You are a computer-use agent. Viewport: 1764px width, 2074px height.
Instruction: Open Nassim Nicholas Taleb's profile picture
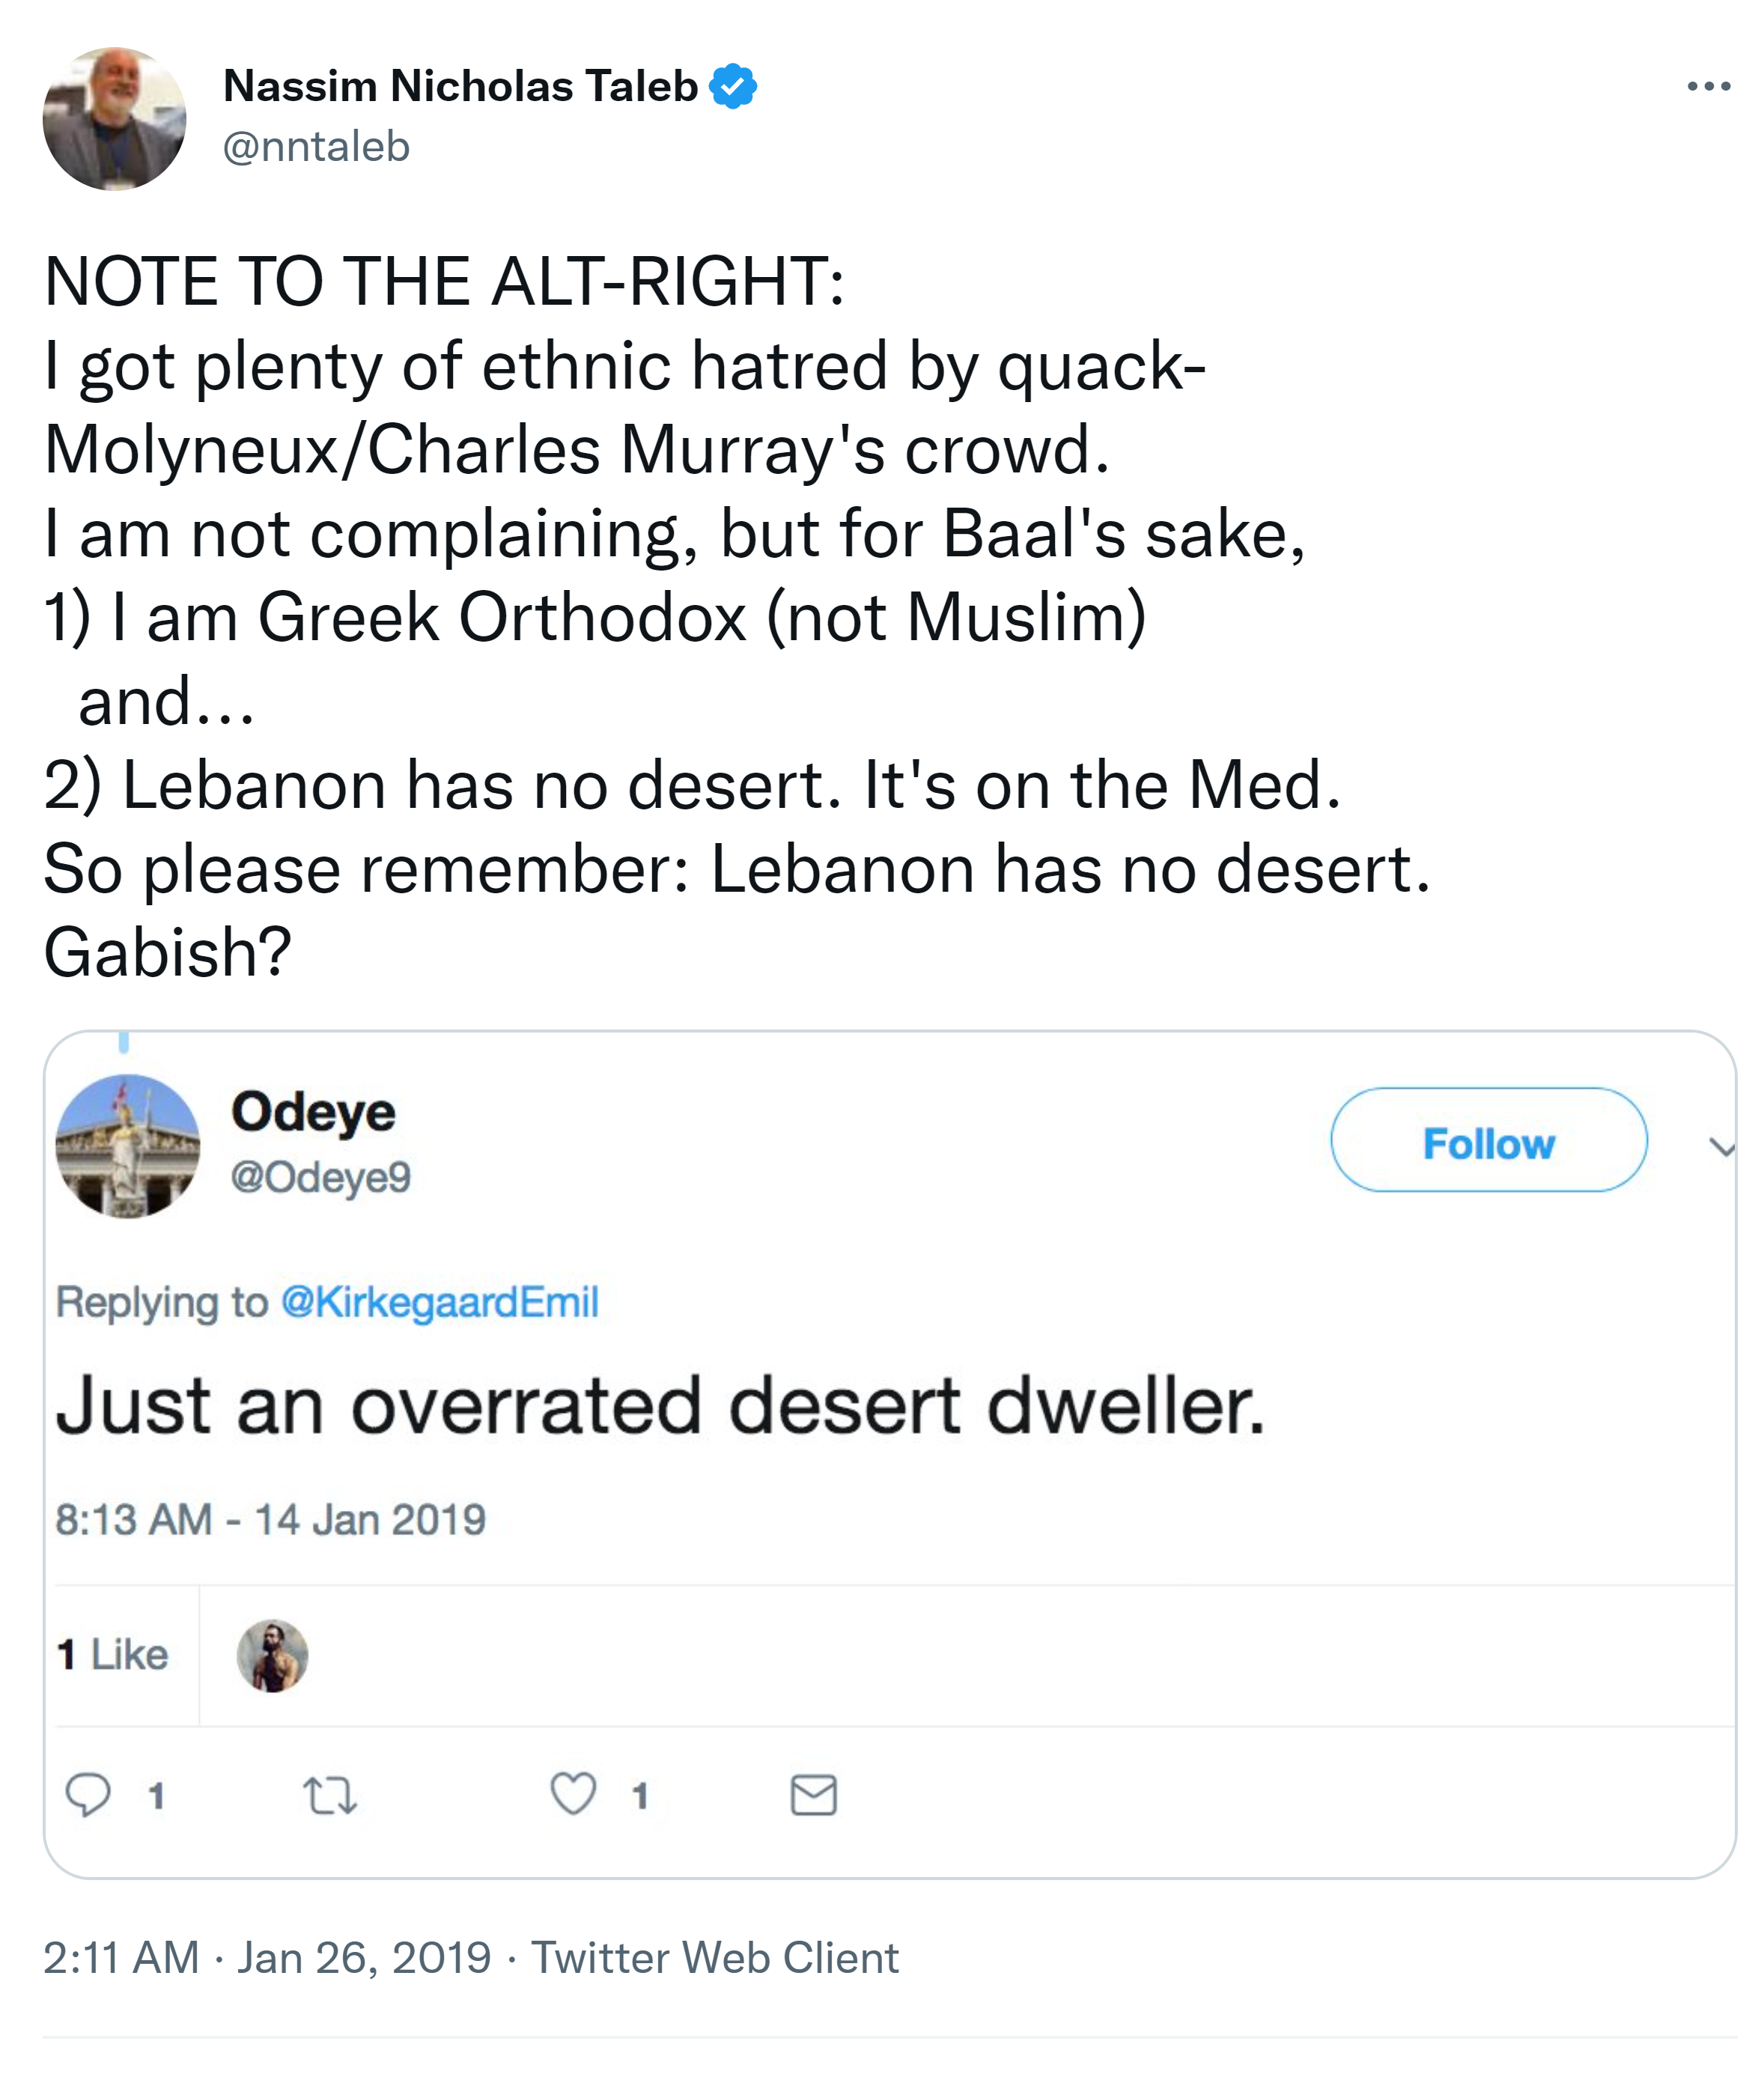pyautogui.click(x=115, y=119)
